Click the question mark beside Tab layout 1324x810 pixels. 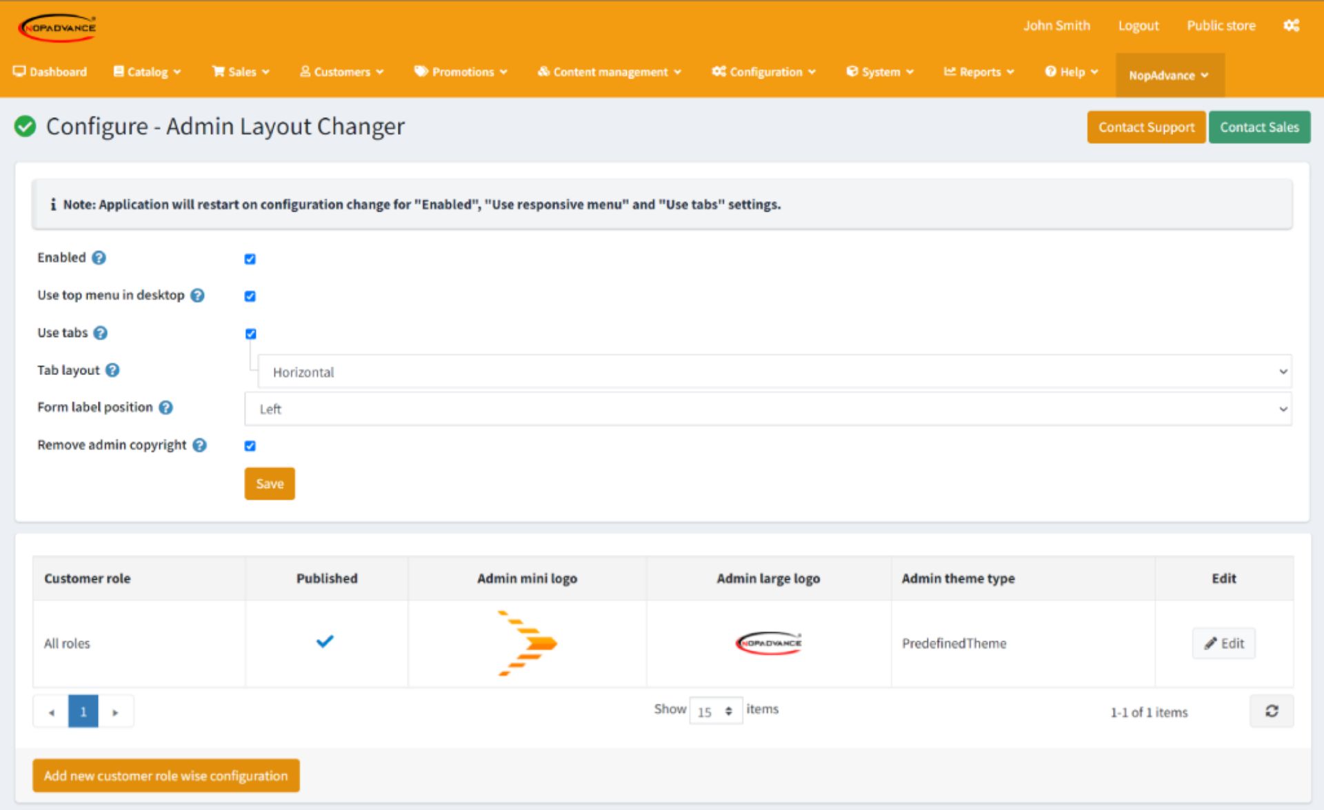pyautogui.click(x=114, y=370)
